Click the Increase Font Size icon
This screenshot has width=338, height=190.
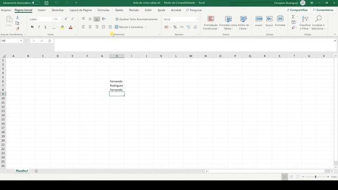point(66,19)
